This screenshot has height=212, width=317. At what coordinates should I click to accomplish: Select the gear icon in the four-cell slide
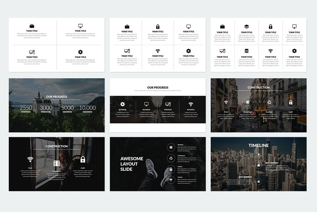tap(80, 52)
